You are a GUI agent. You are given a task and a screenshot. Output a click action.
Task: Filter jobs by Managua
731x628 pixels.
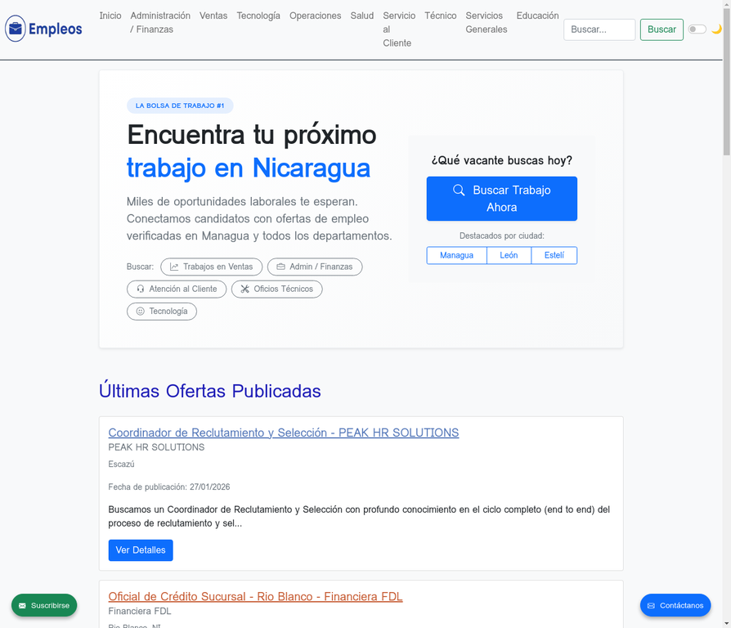point(456,255)
